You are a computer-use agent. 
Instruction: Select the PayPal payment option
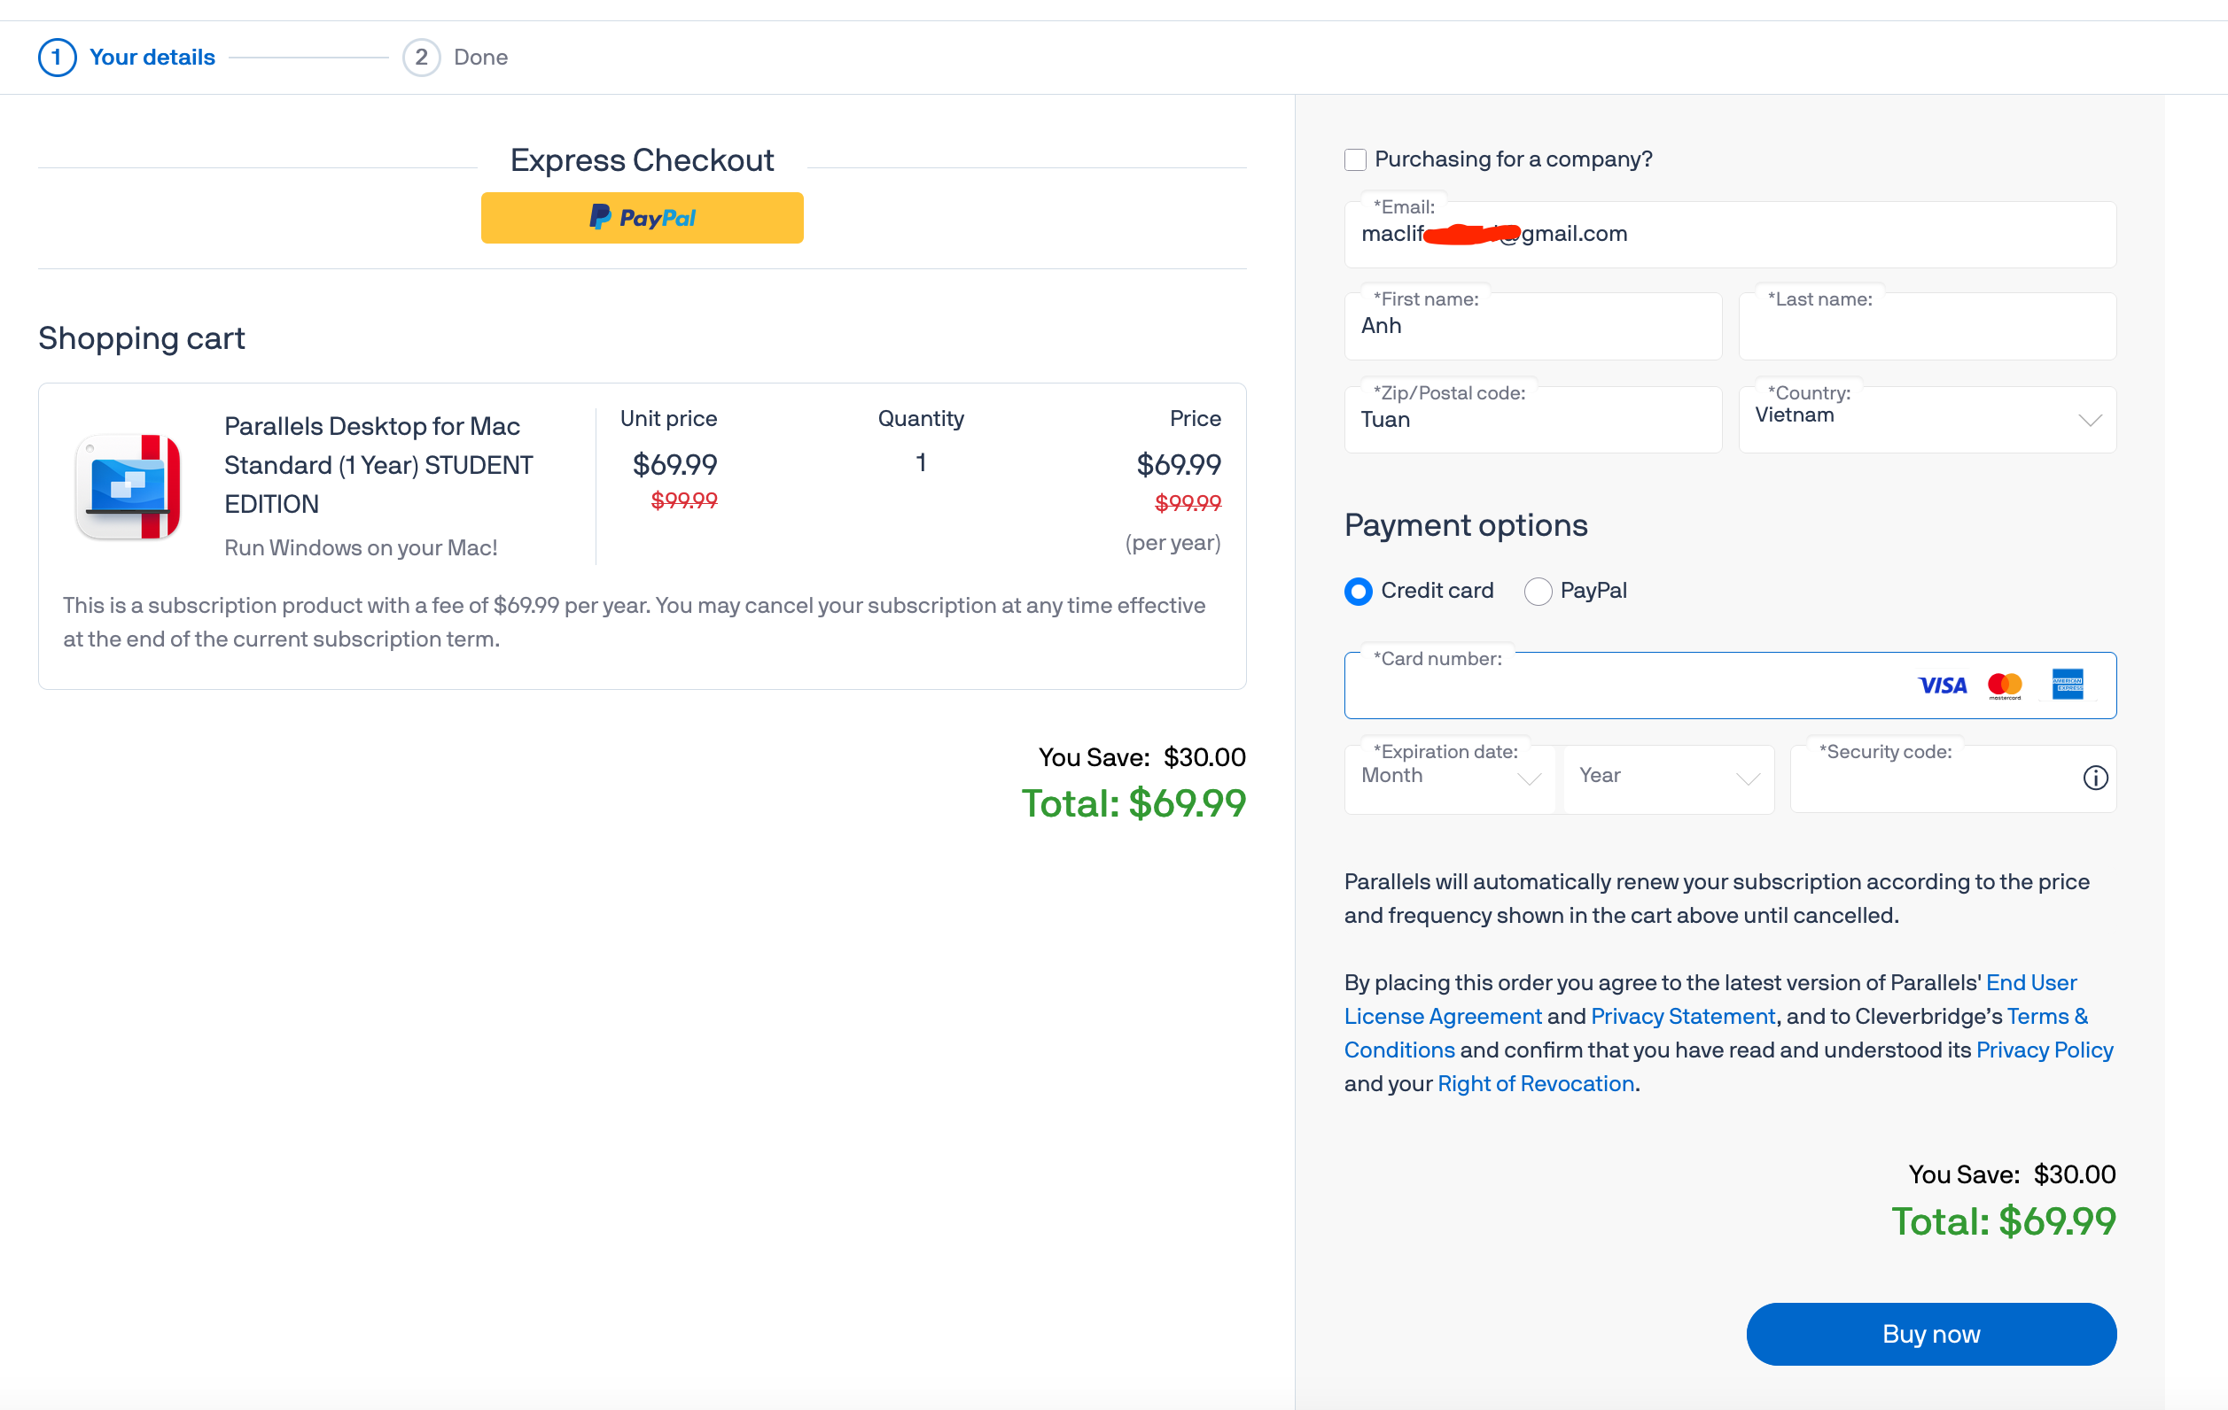(1538, 591)
